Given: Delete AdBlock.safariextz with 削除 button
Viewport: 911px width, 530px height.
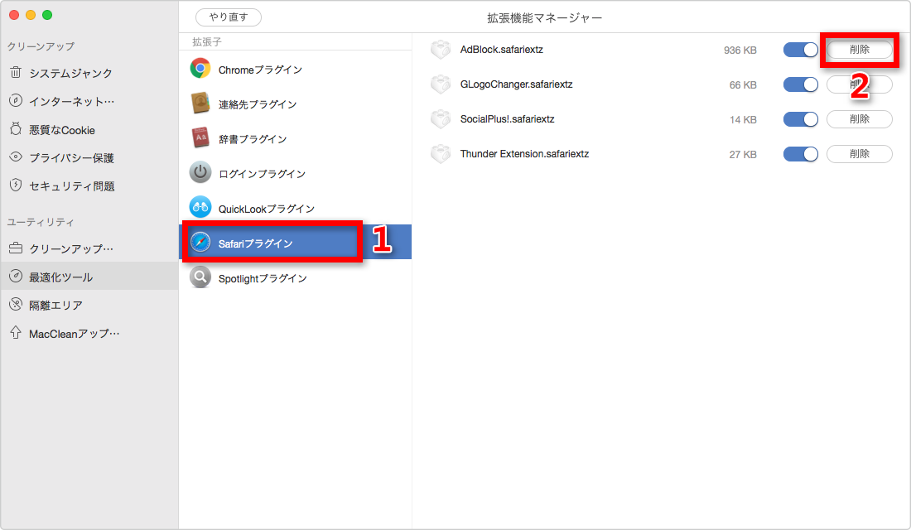Looking at the screenshot, I should tap(860, 50).
